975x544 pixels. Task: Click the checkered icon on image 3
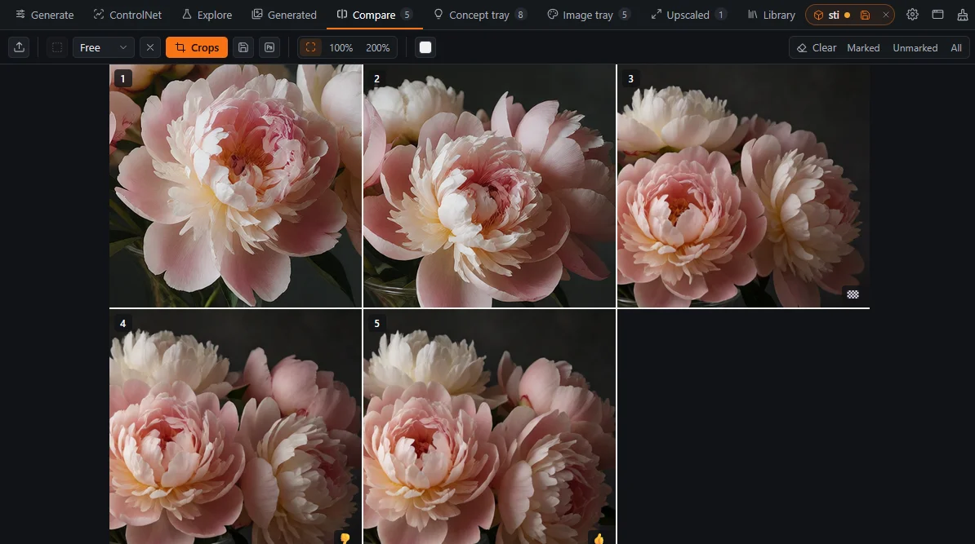[x=853, y=294]
